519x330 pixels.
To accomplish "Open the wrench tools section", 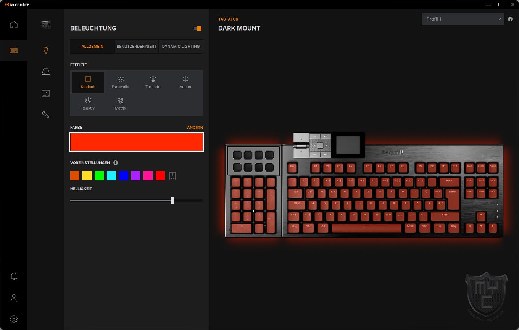I will coord(46,115).
